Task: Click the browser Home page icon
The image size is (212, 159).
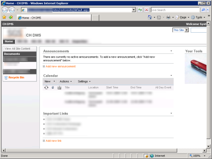Action: tap(150, 17)
